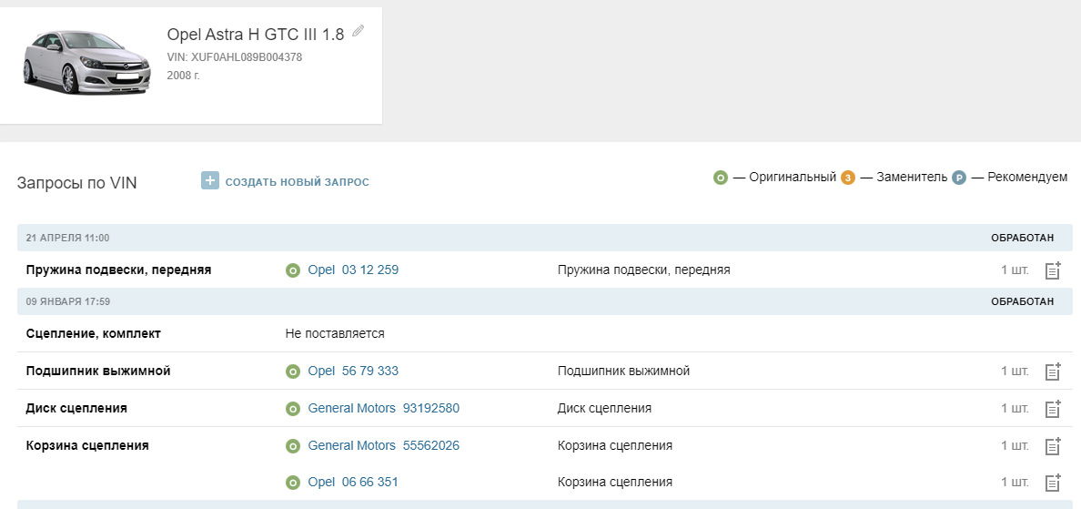1081x509 pixels.
Task: Click the orange Заменитель legend badge
Action: [847, 178]
